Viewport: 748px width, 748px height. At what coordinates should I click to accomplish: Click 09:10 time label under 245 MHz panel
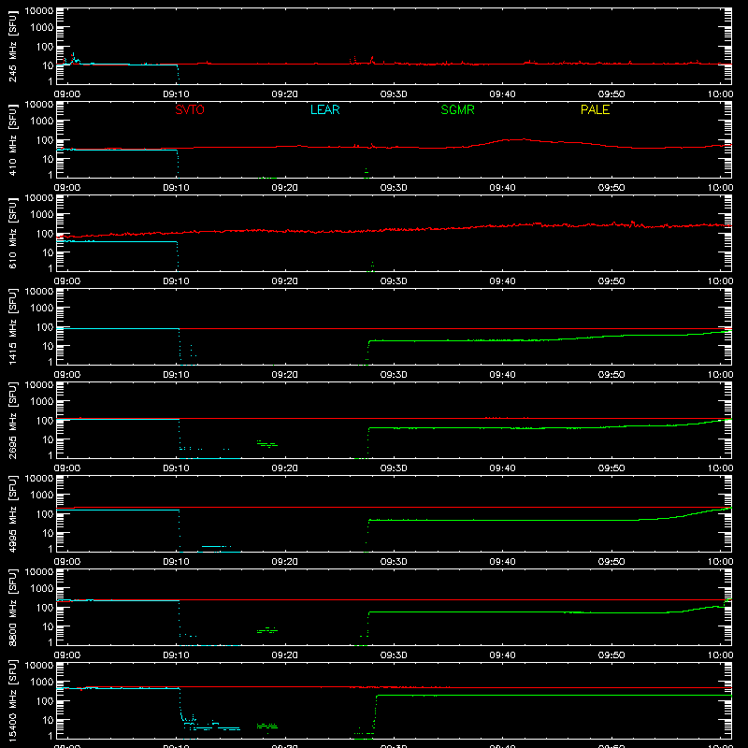tap(176, 94)
